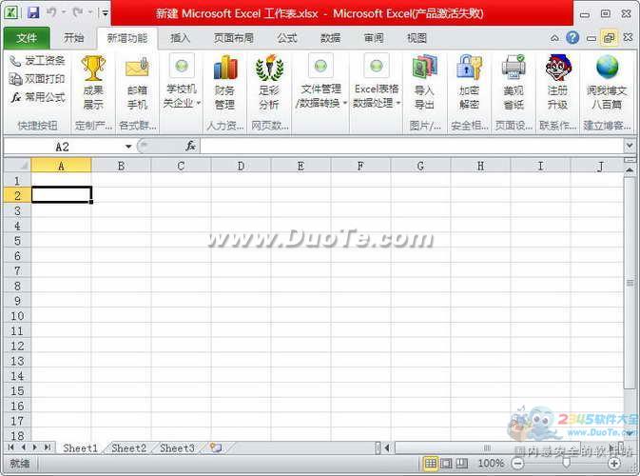Open the Name Box dropdown arrow
This screenshot has width=640, height=476.
click(x=128, y=147)
